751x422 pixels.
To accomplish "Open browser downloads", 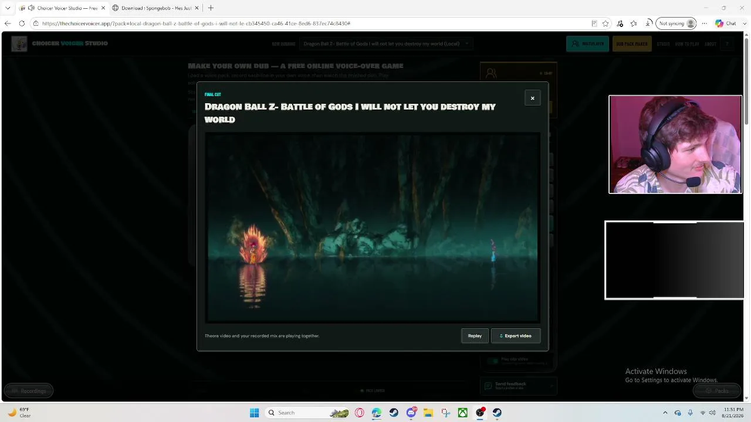I will tap(649, 23).
